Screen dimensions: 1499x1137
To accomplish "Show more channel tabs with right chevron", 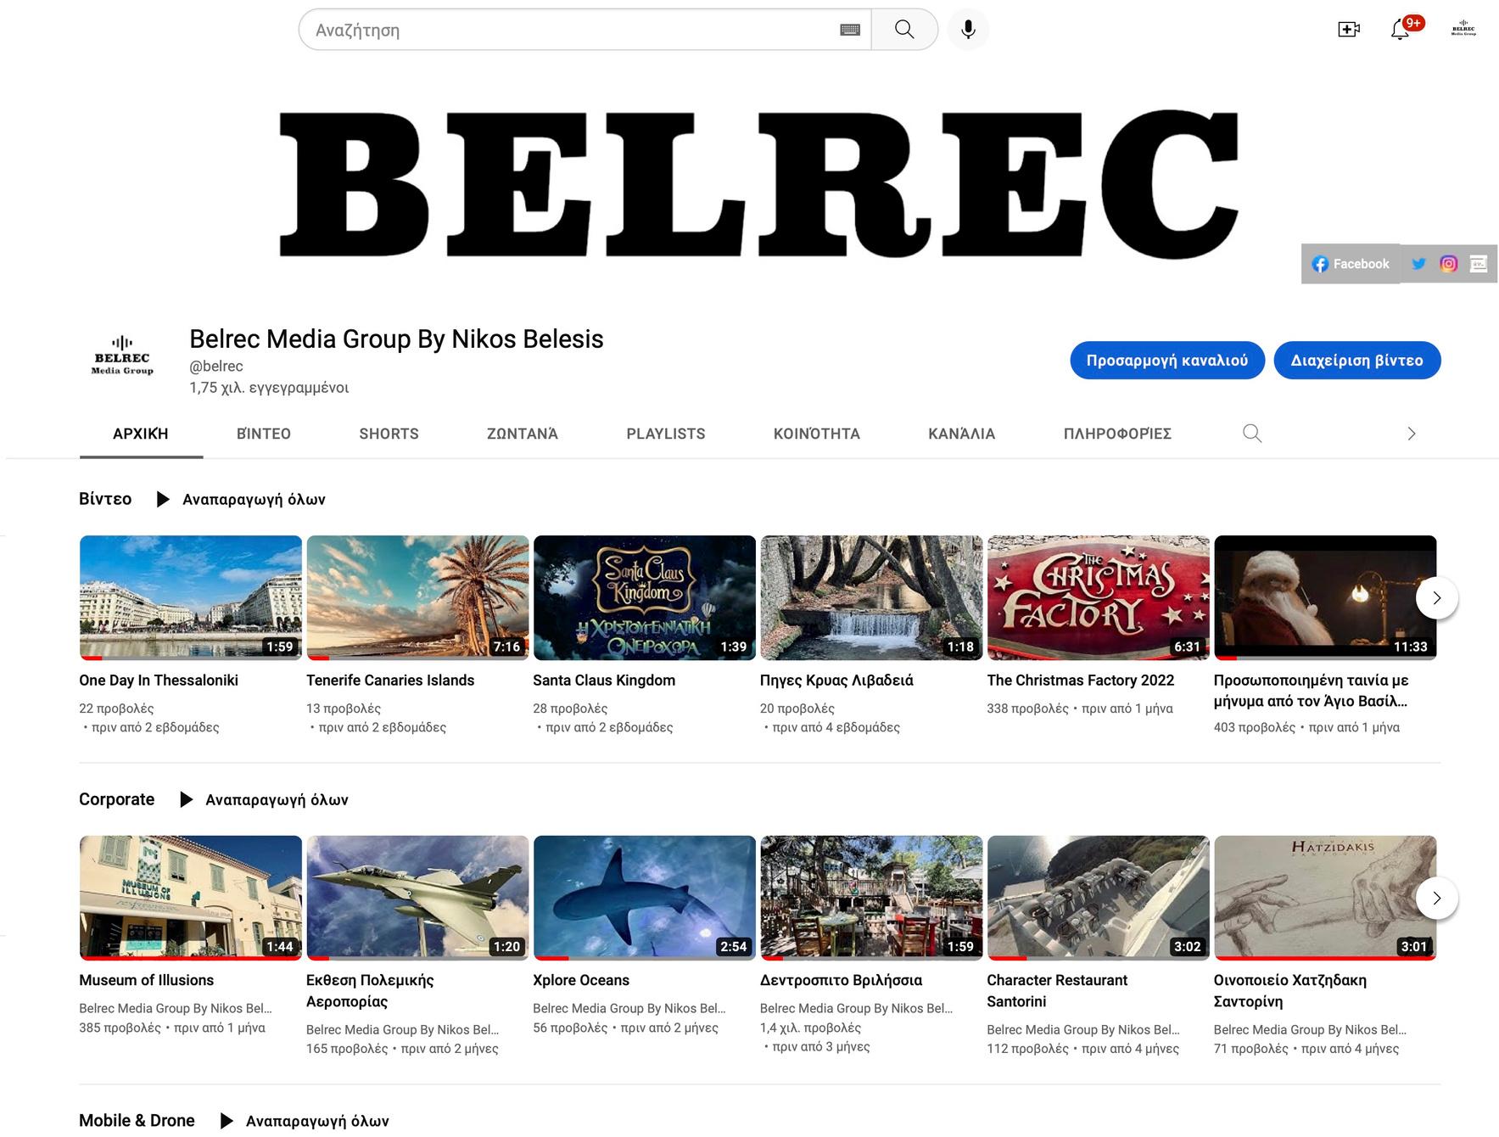I will point(1412,434).
